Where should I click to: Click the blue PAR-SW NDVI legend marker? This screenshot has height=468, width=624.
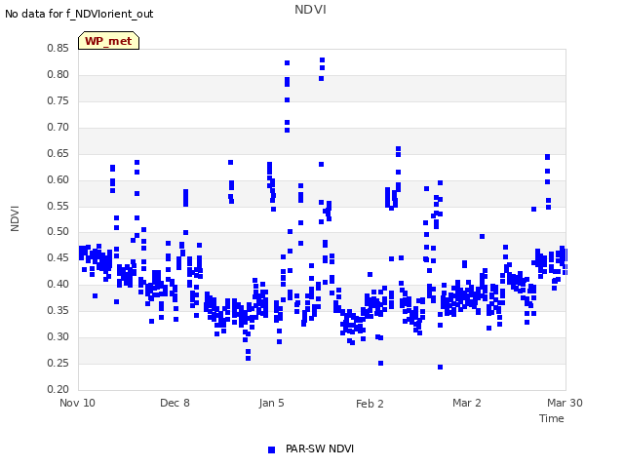[x=271, y=449]
